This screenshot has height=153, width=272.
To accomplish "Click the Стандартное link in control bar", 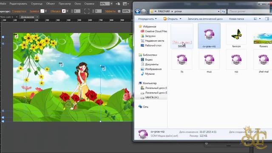I will pyautogui.click(x=19, y=11).
